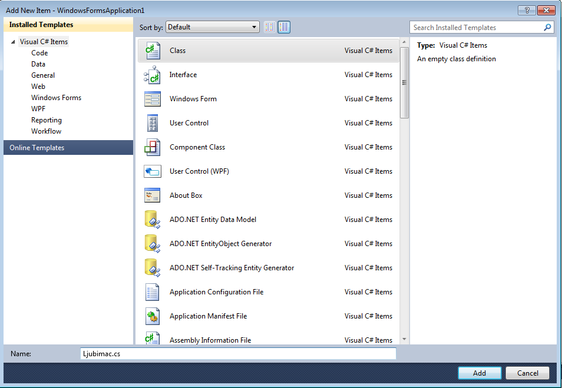Collapse the Visual C# Items node
Viewport: 562px width, 388px height.
click(x=13, y=42)
